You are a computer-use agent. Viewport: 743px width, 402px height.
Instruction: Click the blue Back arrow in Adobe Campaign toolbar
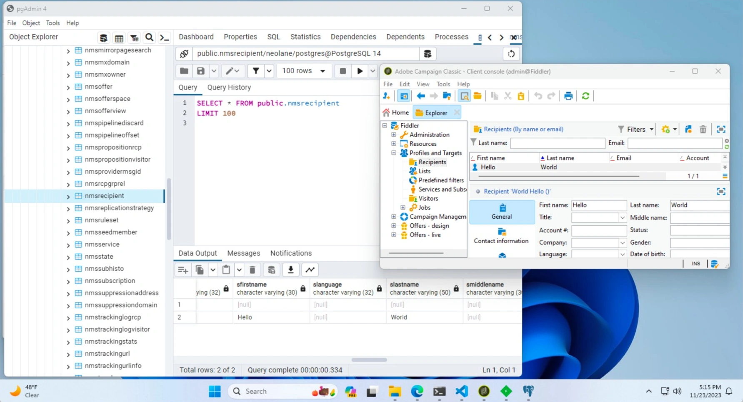tap(421, 96)
